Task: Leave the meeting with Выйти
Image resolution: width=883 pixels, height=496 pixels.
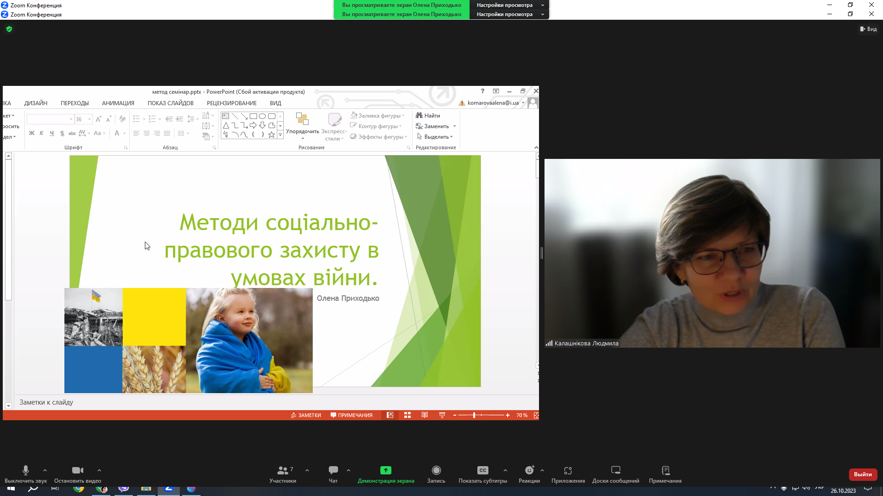Action: [863, 474]
